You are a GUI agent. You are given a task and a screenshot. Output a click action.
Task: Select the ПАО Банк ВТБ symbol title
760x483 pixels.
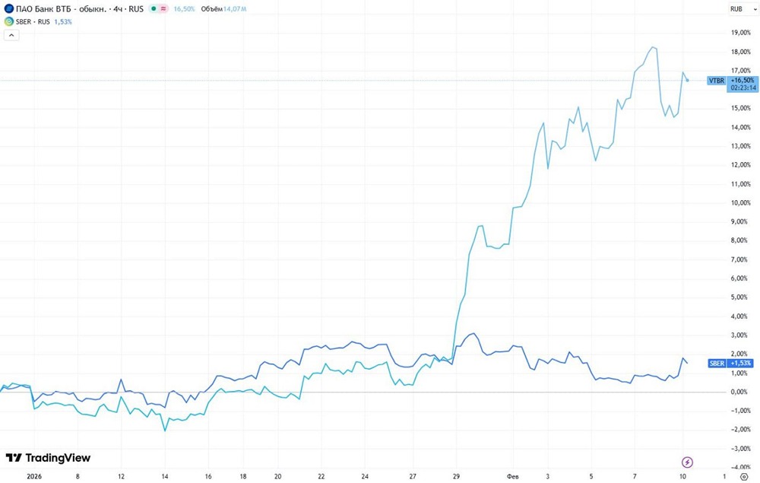click(x=80, y=8)
